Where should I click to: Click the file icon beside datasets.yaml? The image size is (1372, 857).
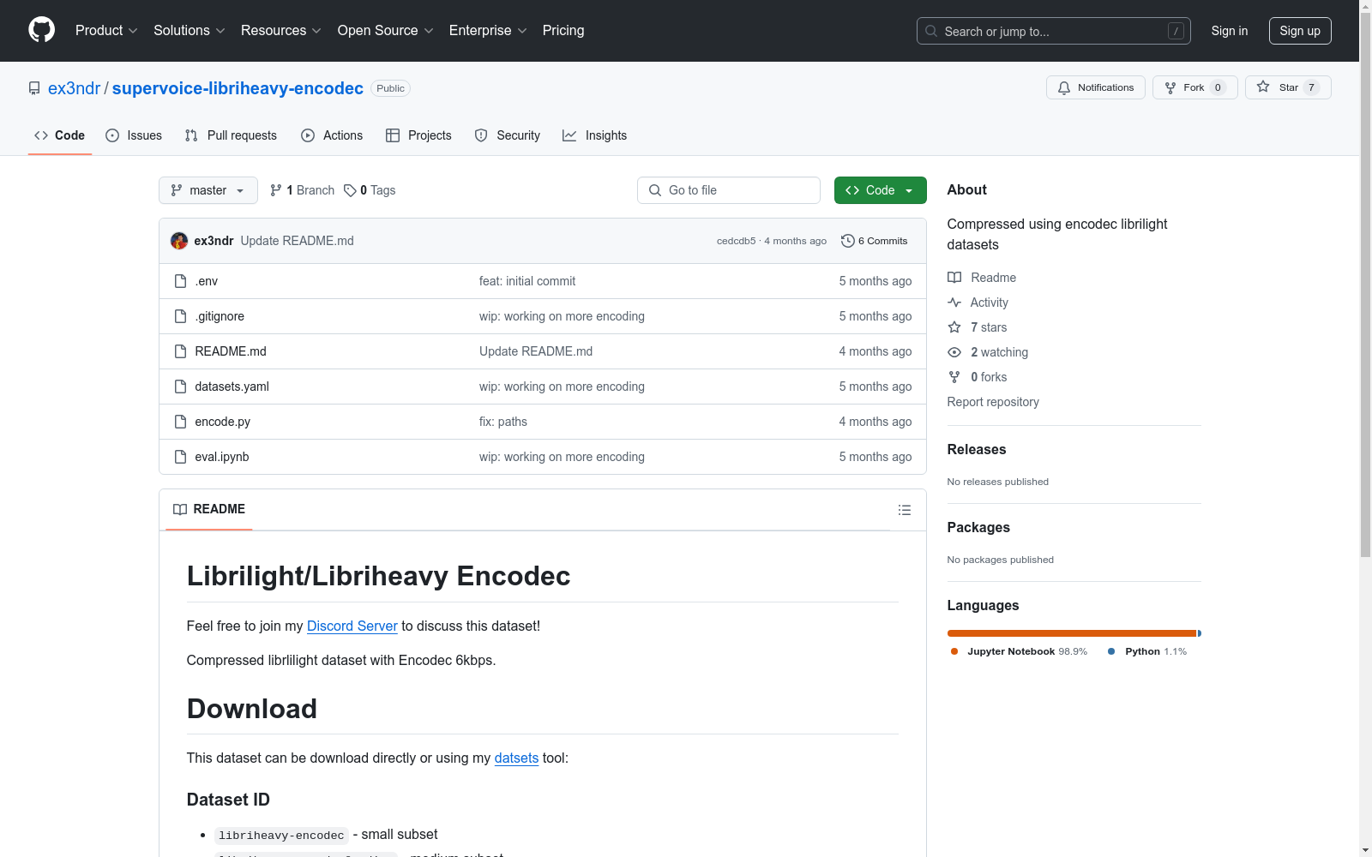coord(180,387)
